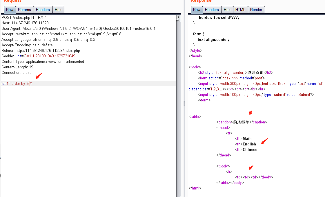Select the Response Raw tab
Image resolution: width=325 pixels, height=197 pixels.
(x=197, y=10)
